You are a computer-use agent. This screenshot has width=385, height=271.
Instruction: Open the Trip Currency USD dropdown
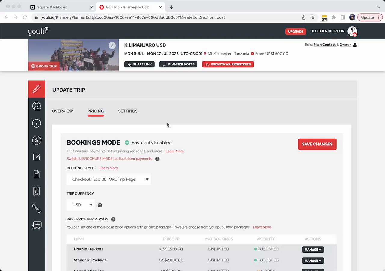pyautogui.click(x=81, y=205)
